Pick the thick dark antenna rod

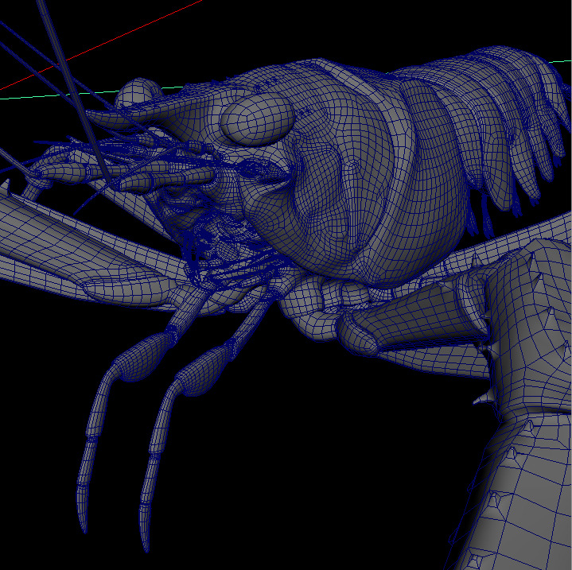pos(73,91)
